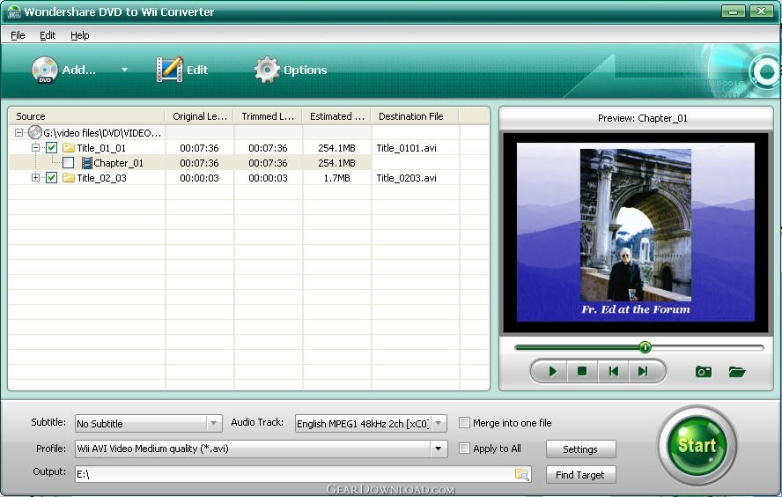The image size is (782, 497).
Task: Click the Add DVD disc icon
Action: click(45, 70)
